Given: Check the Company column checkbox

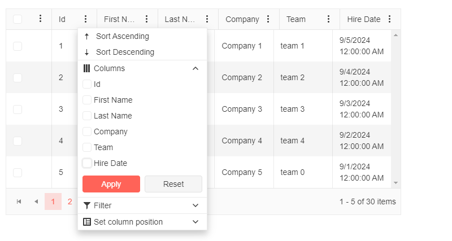Looking at the screenshot, I should (87, 132).
